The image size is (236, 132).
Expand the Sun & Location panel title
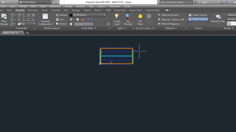[144, 28]
